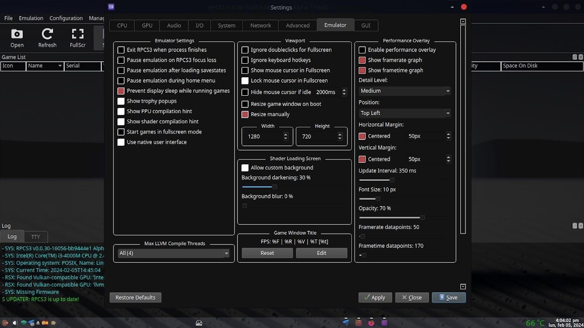584x328 pixels.
Task: Check Enable performance overlay
Action: coord(362,50)
